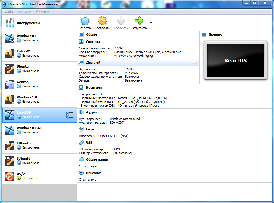Click the OHCI USB controller value
The width and height of the screenshot is (274, 203).
(116, 149)
